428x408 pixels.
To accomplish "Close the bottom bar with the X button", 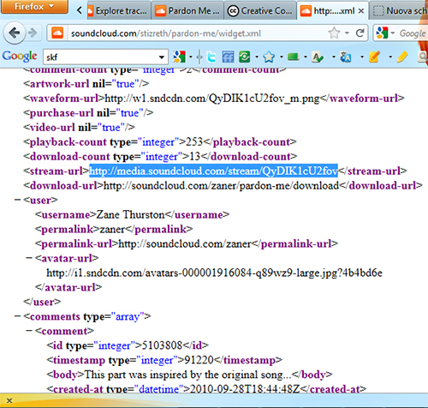I will (9, 400).
